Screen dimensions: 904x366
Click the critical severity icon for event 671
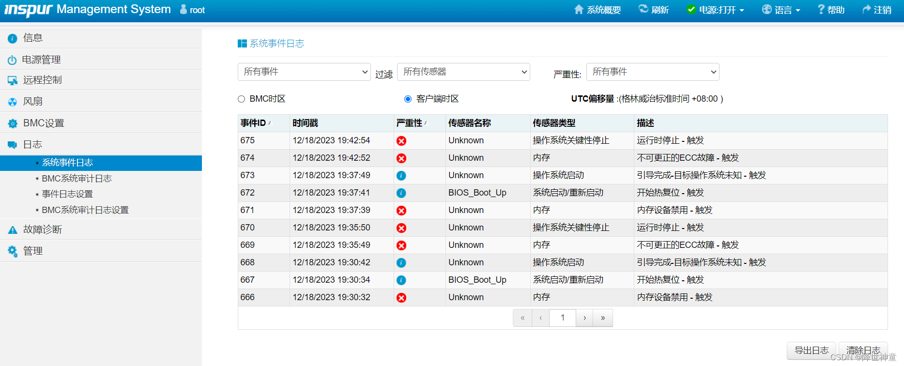[x=401, y=211]
